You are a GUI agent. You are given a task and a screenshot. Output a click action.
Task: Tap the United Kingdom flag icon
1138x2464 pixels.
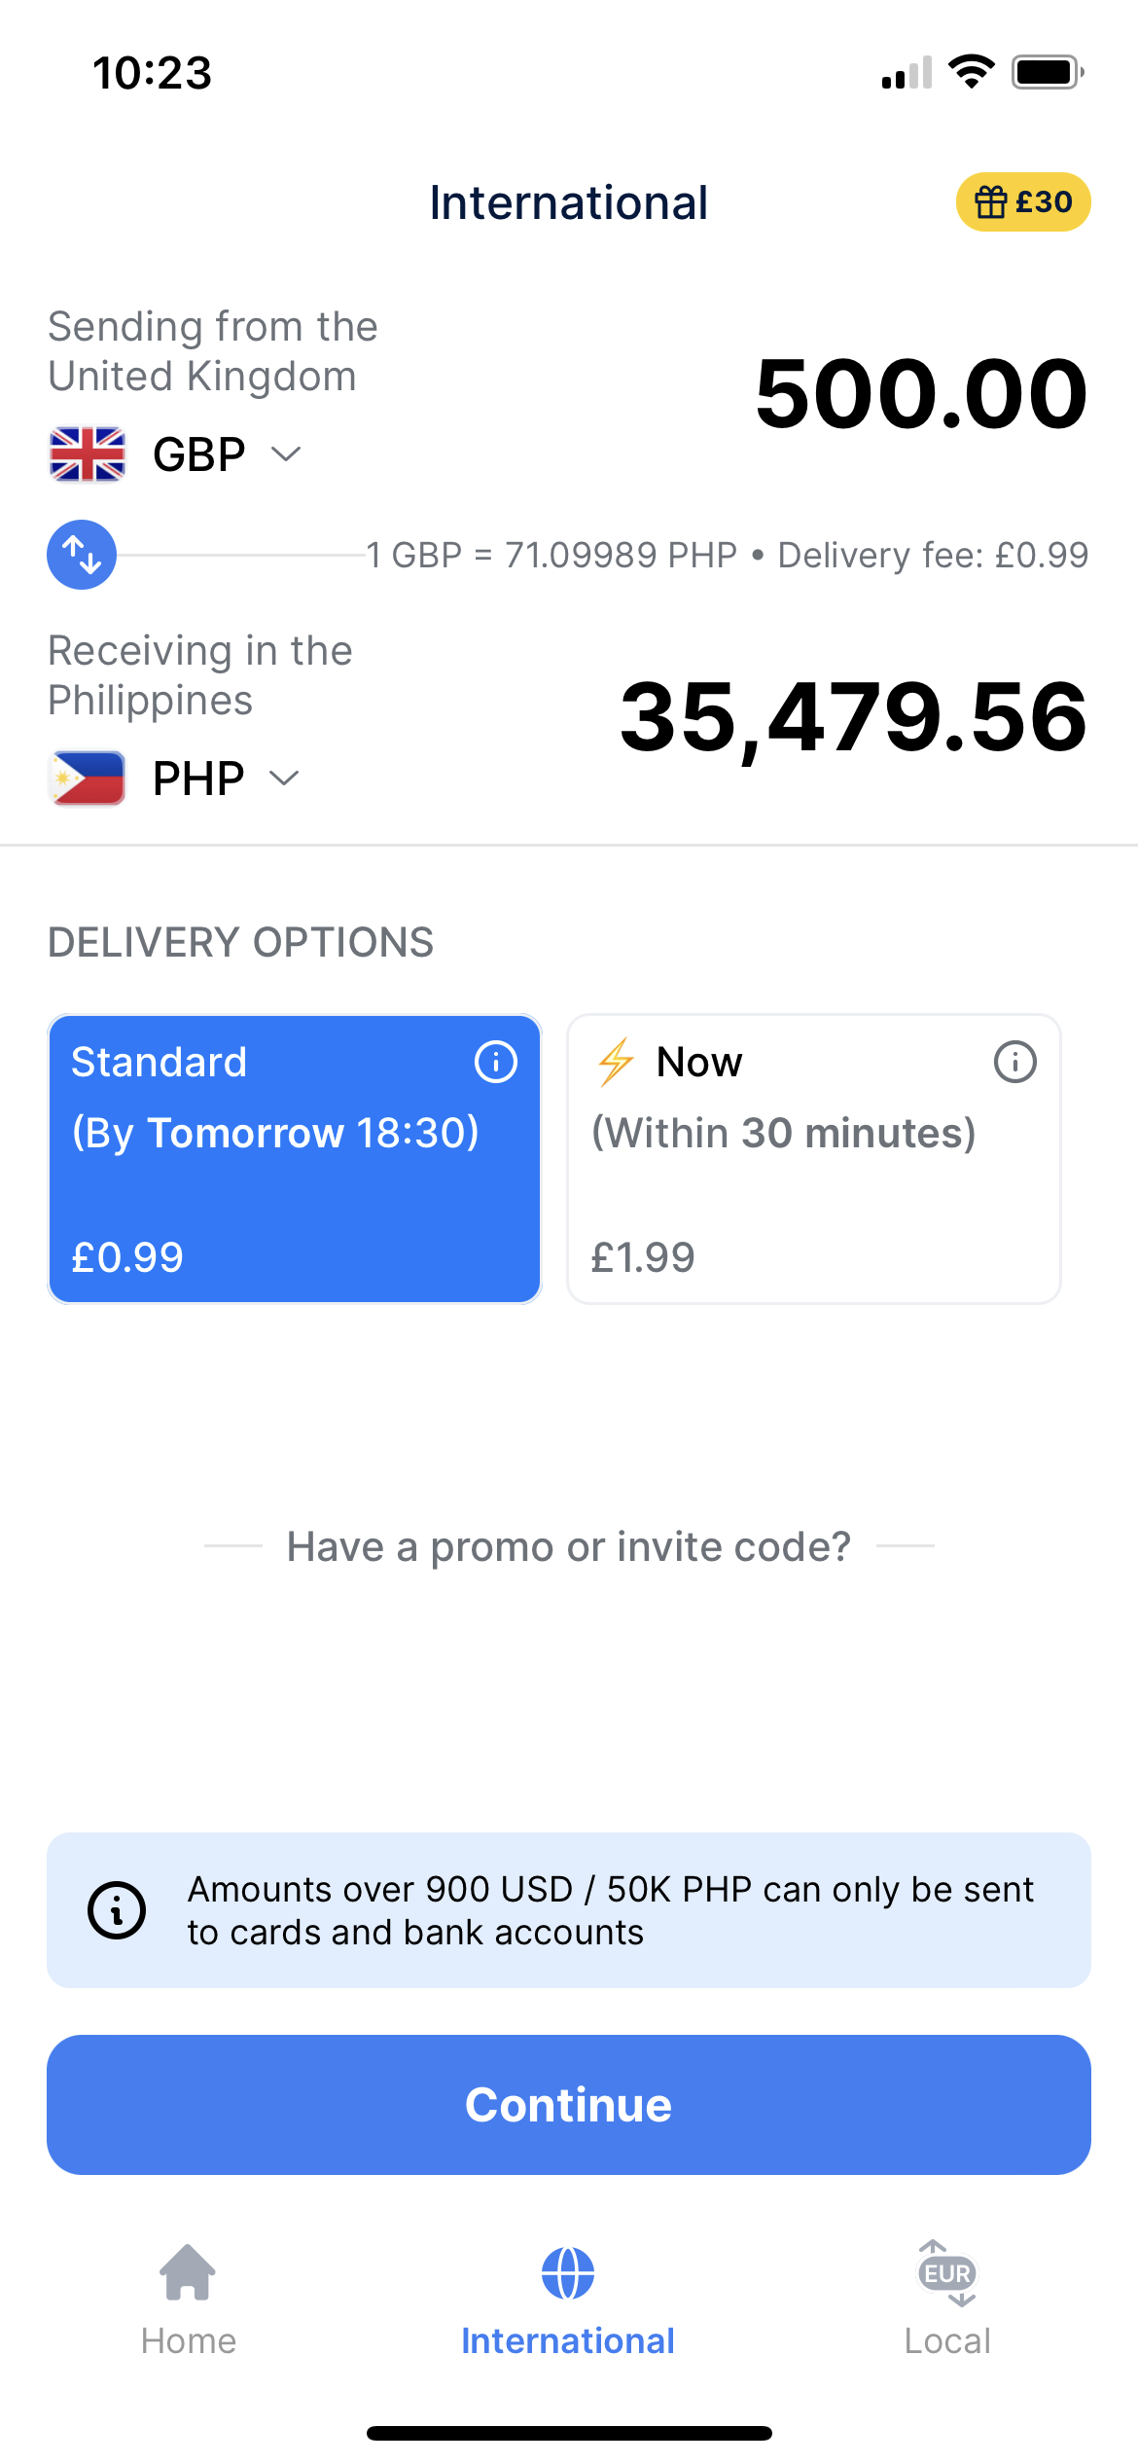tap(88, 454)
